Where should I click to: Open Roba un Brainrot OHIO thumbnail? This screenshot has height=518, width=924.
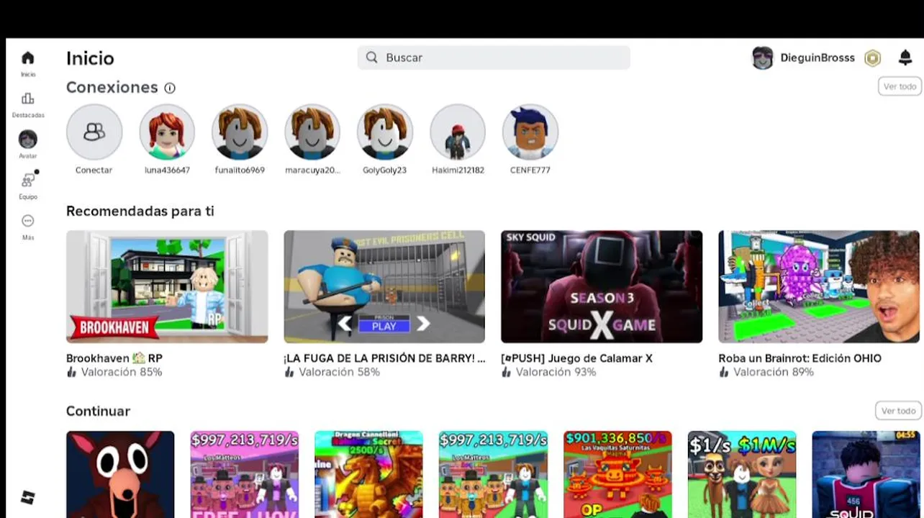click(819, 286)
